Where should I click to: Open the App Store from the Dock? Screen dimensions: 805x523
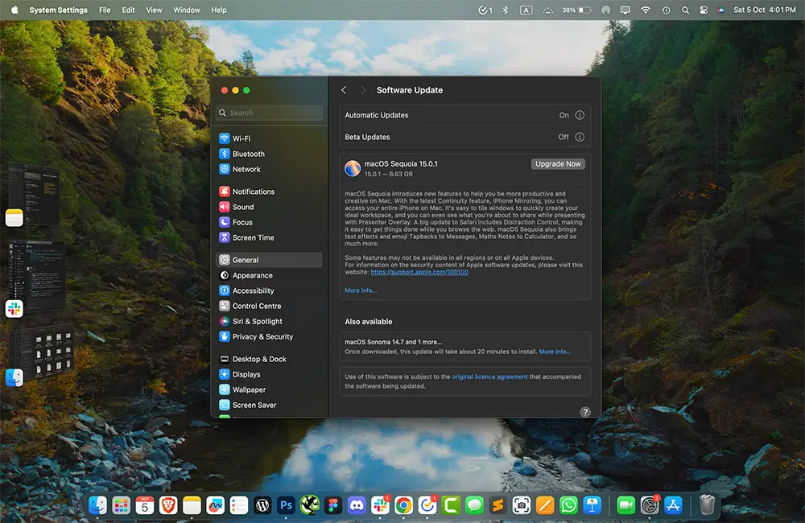[x=673, y=505]
